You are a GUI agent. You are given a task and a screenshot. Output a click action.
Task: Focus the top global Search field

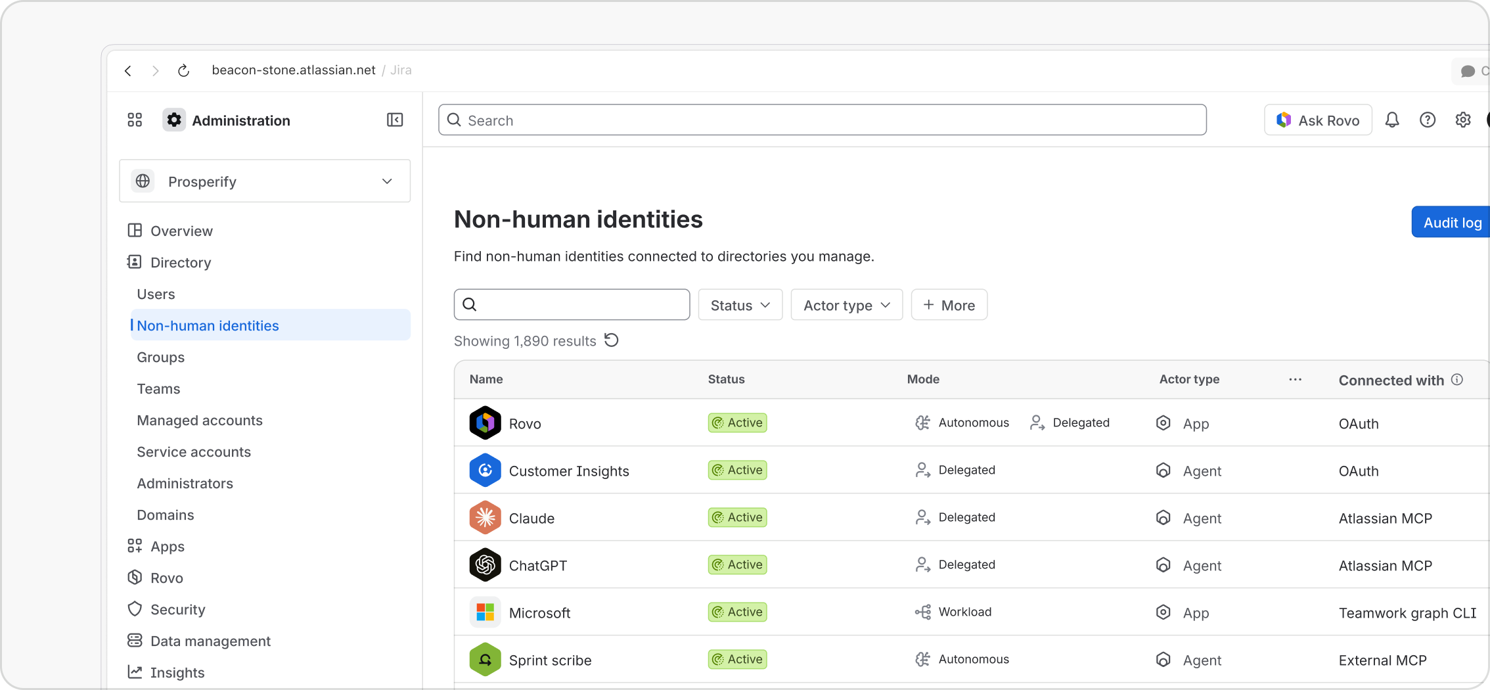coord(823,120)
